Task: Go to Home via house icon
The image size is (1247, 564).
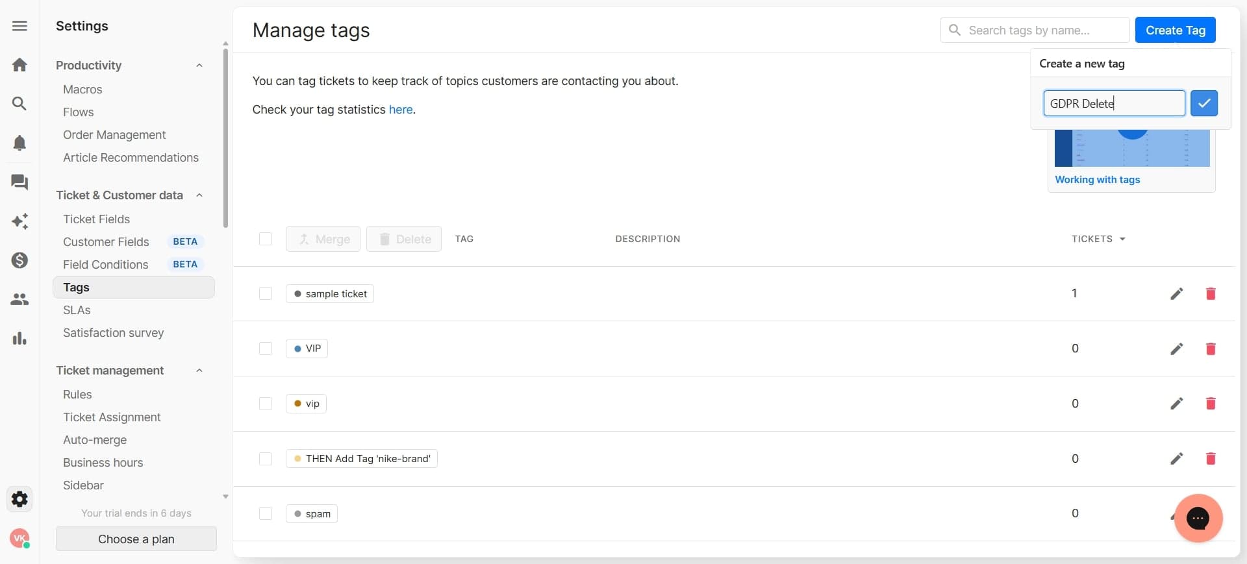Action: [19, 65]
